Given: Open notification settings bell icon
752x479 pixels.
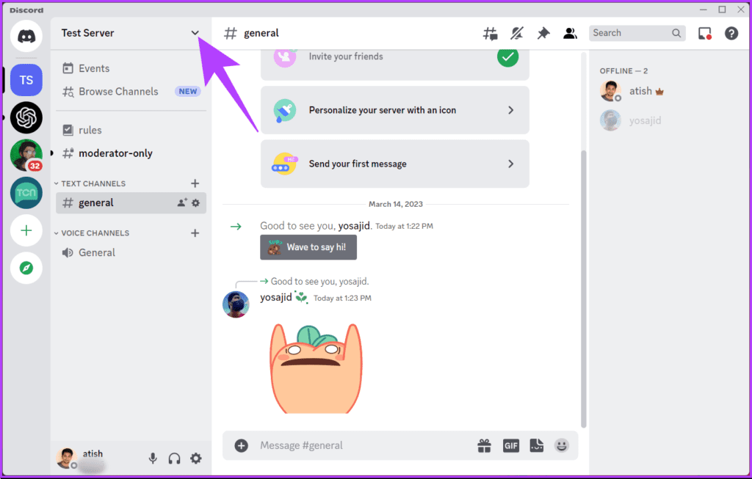Looking at the screenshot, I should pyautogui.click(x=516, y=33).
